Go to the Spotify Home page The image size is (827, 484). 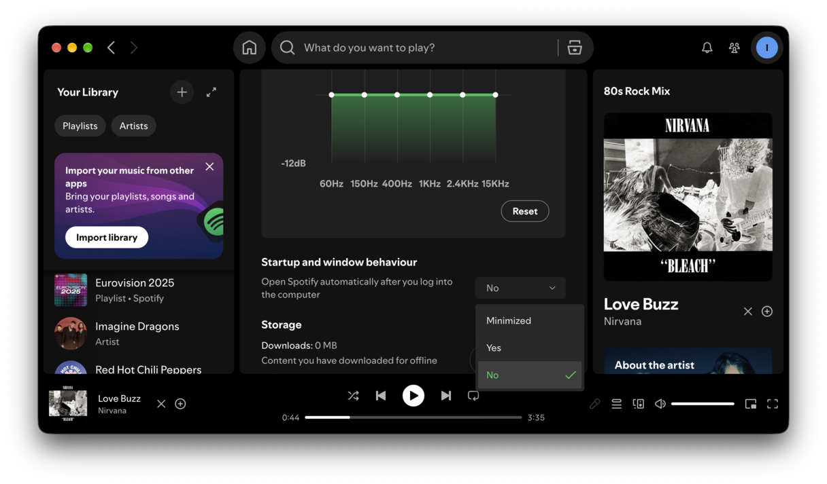250,48
